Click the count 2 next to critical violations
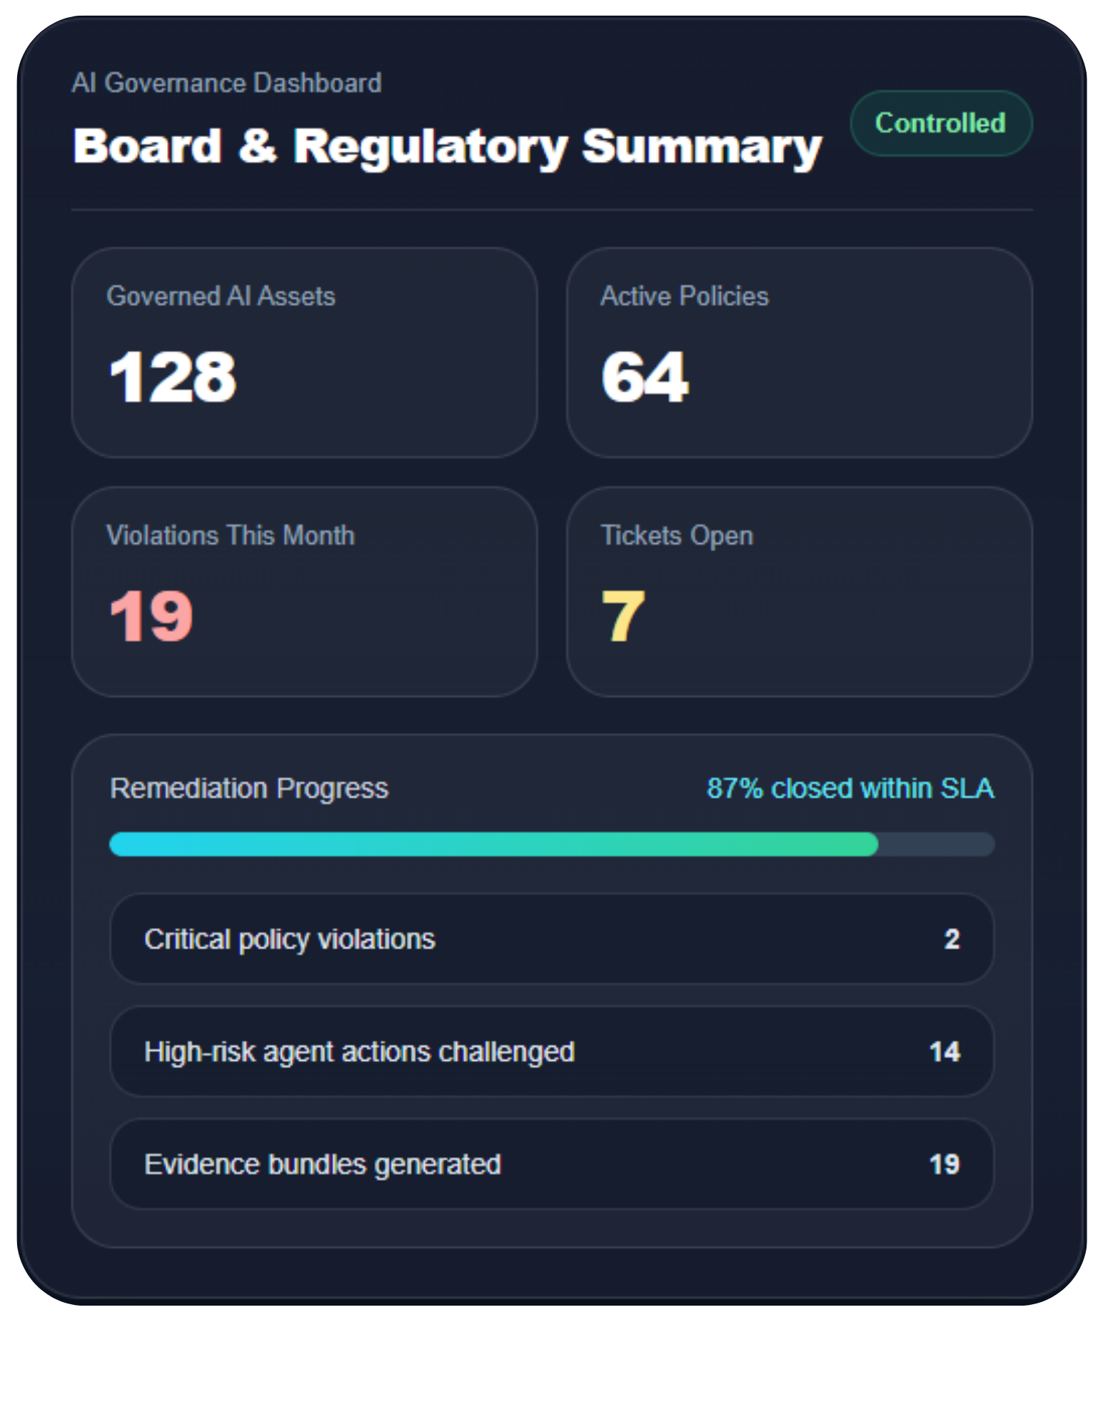Image resolution: width=1103 pixels, height=1427 pixels. [x=952, y=939]
